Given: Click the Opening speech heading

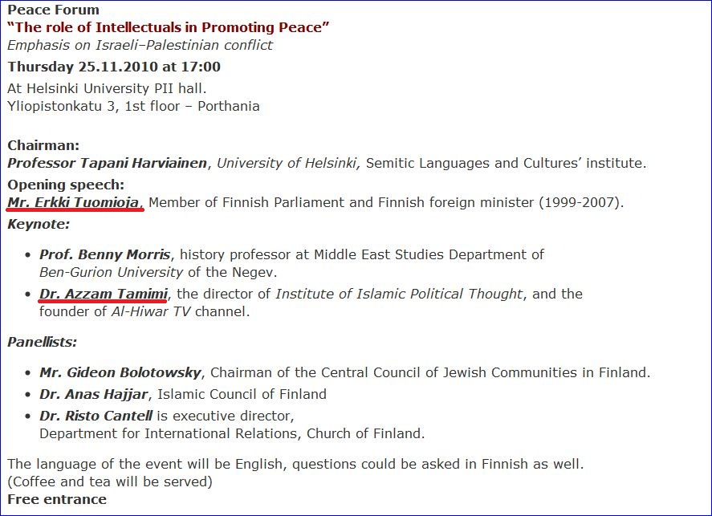Looking at the screenshot, I should click(66, 185).
